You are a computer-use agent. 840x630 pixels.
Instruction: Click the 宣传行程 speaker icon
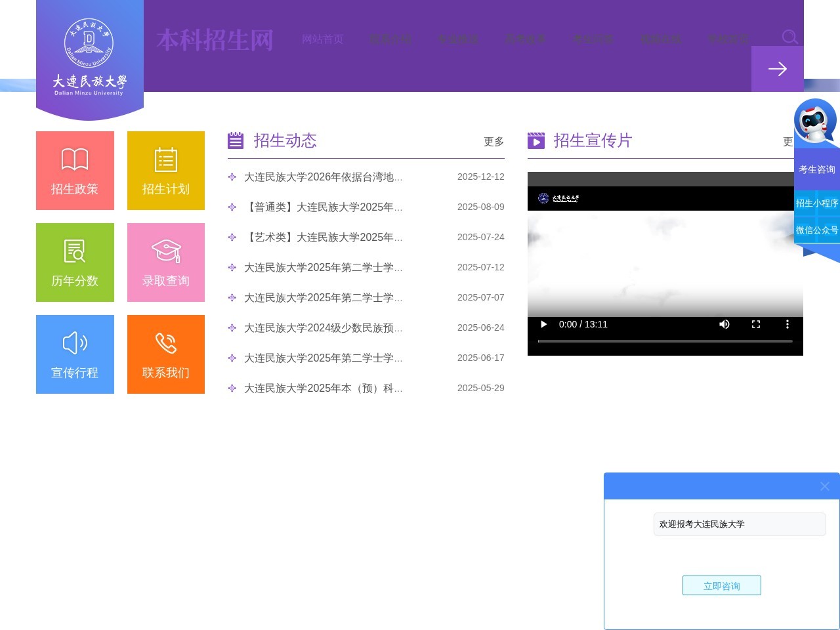pos(75,343)
